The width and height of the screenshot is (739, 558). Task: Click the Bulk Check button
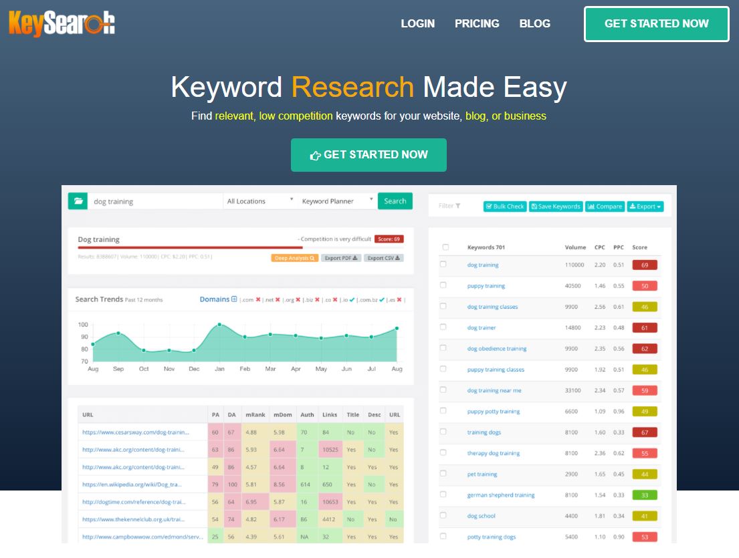point(505,206)
